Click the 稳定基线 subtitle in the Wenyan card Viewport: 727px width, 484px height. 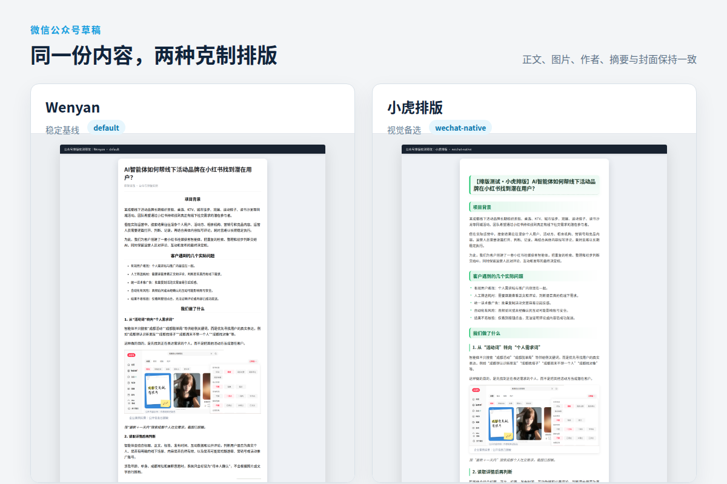(x=62, y=130)
